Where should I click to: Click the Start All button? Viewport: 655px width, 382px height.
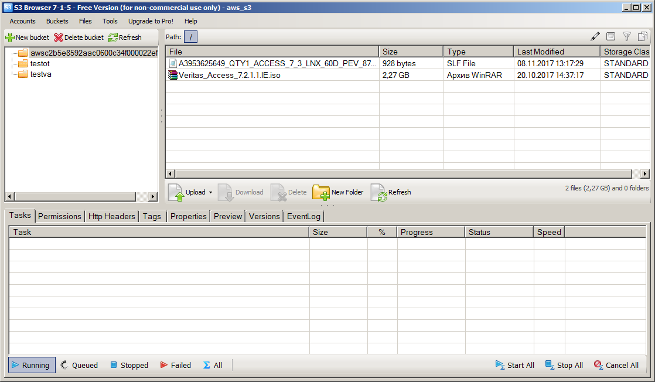pos(515,365)
